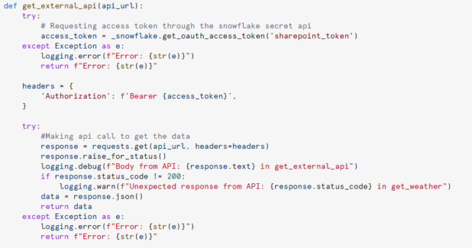
Task: Click the logging.warn call
Action: pos(256,187)
